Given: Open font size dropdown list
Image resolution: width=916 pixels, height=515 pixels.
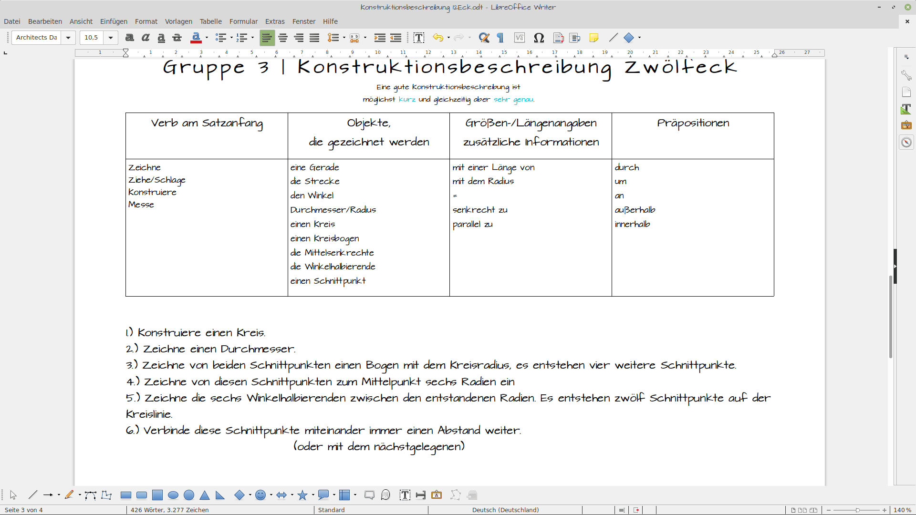Looking at the screenshot, I should 111,38.
